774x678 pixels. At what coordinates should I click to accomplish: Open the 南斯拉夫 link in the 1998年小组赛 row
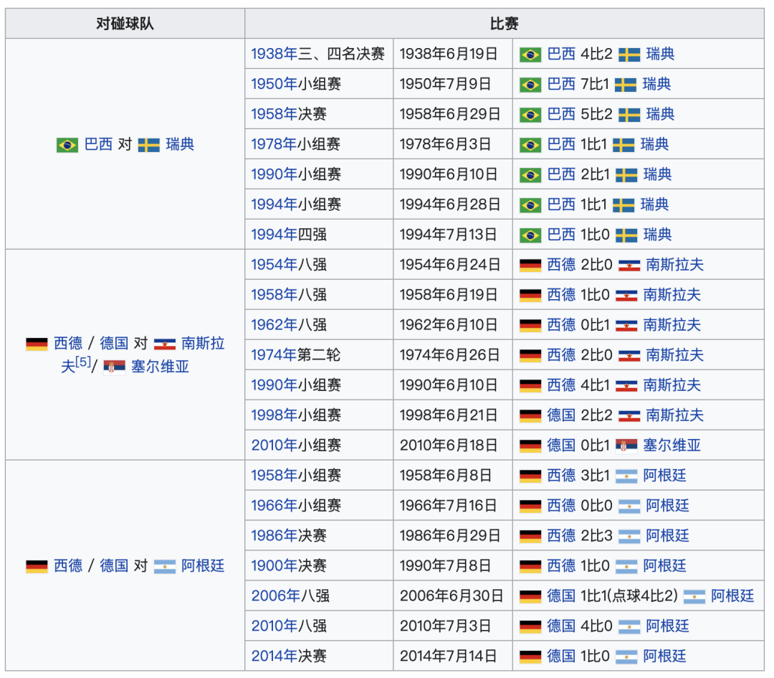tap(674, 415)
